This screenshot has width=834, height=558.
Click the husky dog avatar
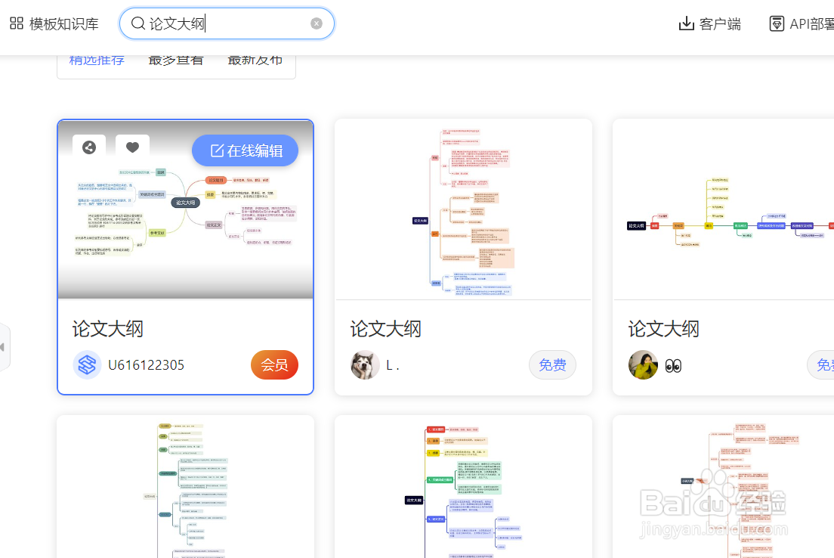[365, 364]
